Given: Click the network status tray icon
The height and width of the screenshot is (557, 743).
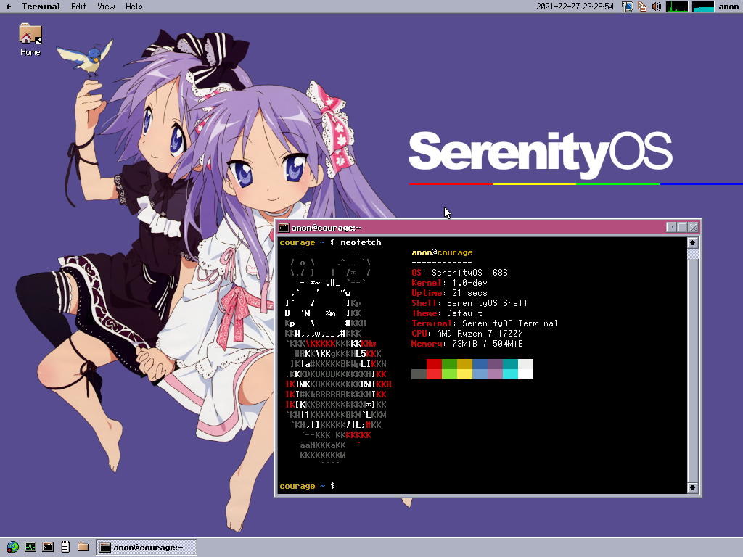Looking at the screenshot, I should click(628, 7).
